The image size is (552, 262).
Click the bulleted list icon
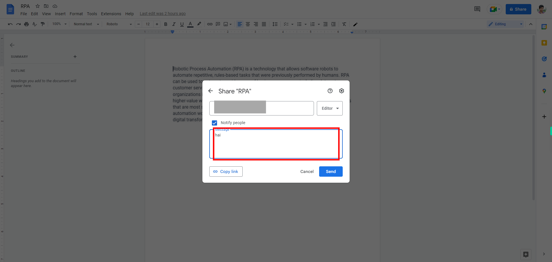[x=299, y=24]
